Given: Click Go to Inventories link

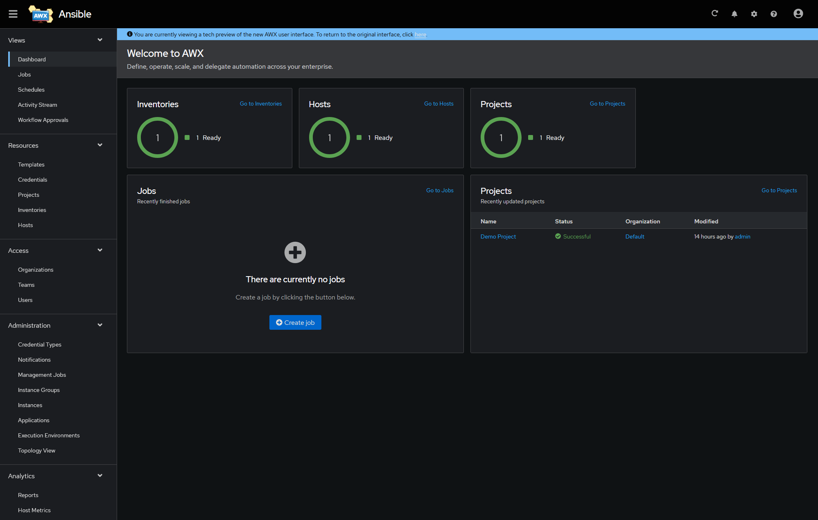Looking at the screenshot, I should coord(260,104).
